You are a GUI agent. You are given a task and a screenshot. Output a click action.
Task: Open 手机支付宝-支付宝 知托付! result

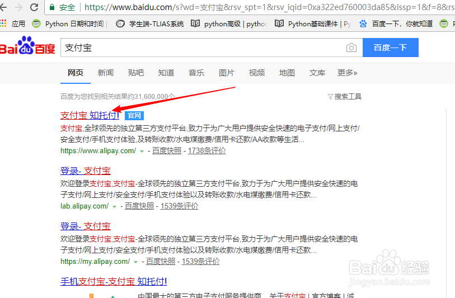[114, 281]
